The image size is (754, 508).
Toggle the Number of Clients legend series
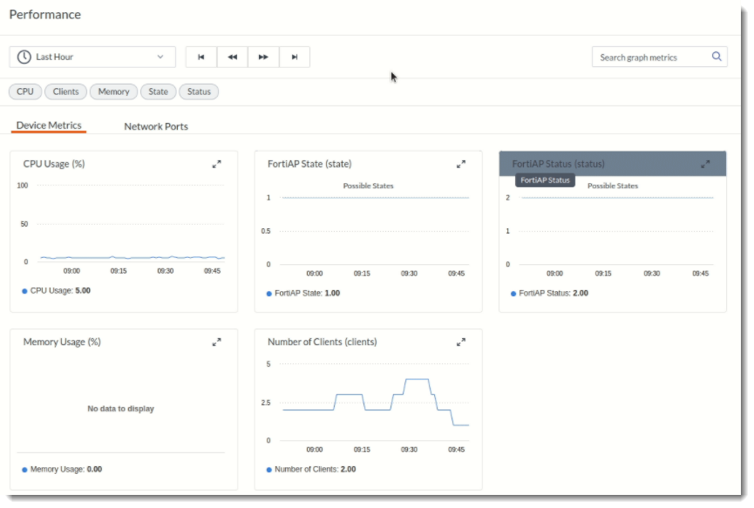(311, 470)
